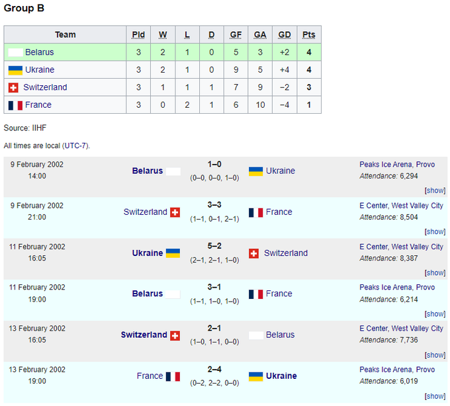This screenshot has width=450, height=406.
Task: Click the GD column header
Action: pos(285,35)
